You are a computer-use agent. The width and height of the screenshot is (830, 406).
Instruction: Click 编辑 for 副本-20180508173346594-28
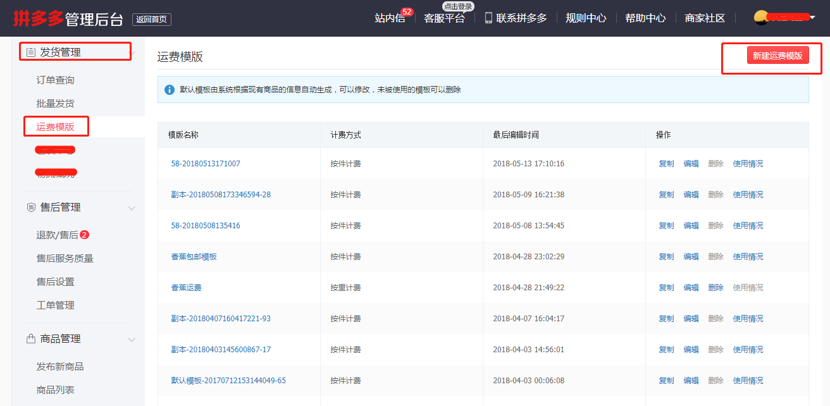[x=691, y=195]
